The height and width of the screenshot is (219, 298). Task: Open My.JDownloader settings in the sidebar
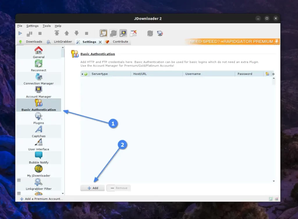pyautogui.click(x=39, y=171)
